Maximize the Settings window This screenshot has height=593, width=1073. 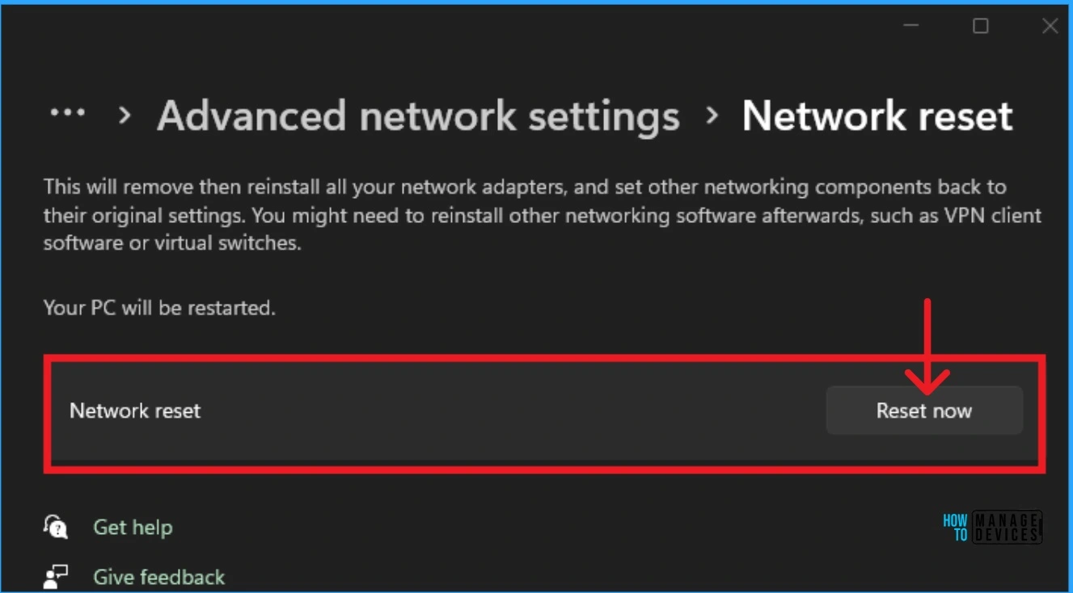979,26
